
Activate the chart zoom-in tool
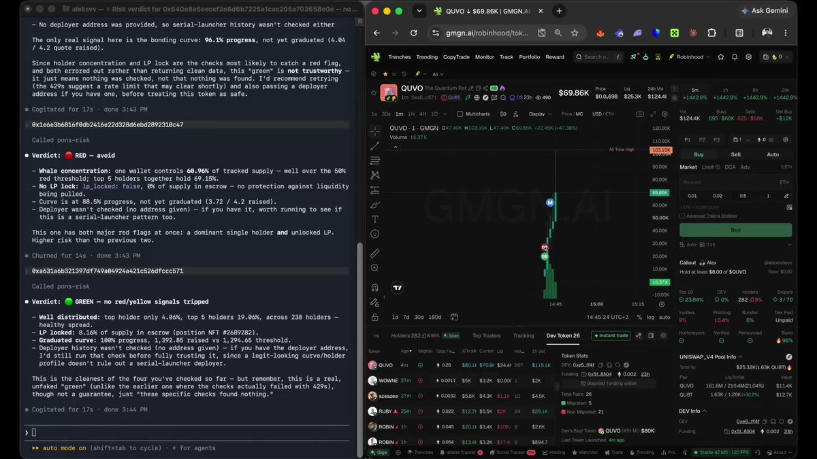point(374,268)
